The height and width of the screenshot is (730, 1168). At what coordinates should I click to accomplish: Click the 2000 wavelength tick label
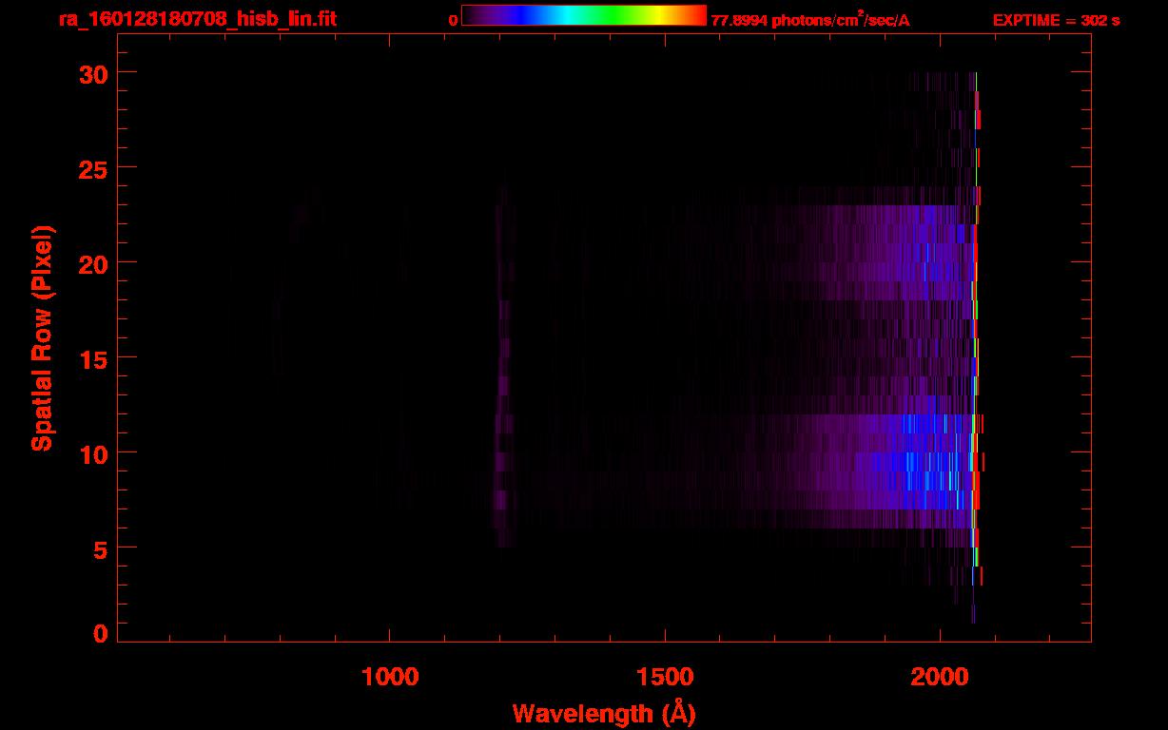pyautogui.click(x=940, y=677)
